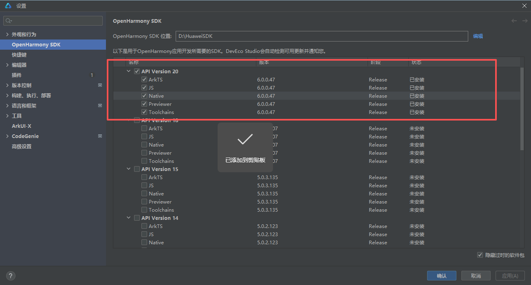Click the back navigation arrow icon
The image size is (531, 285).
(514, 21)
